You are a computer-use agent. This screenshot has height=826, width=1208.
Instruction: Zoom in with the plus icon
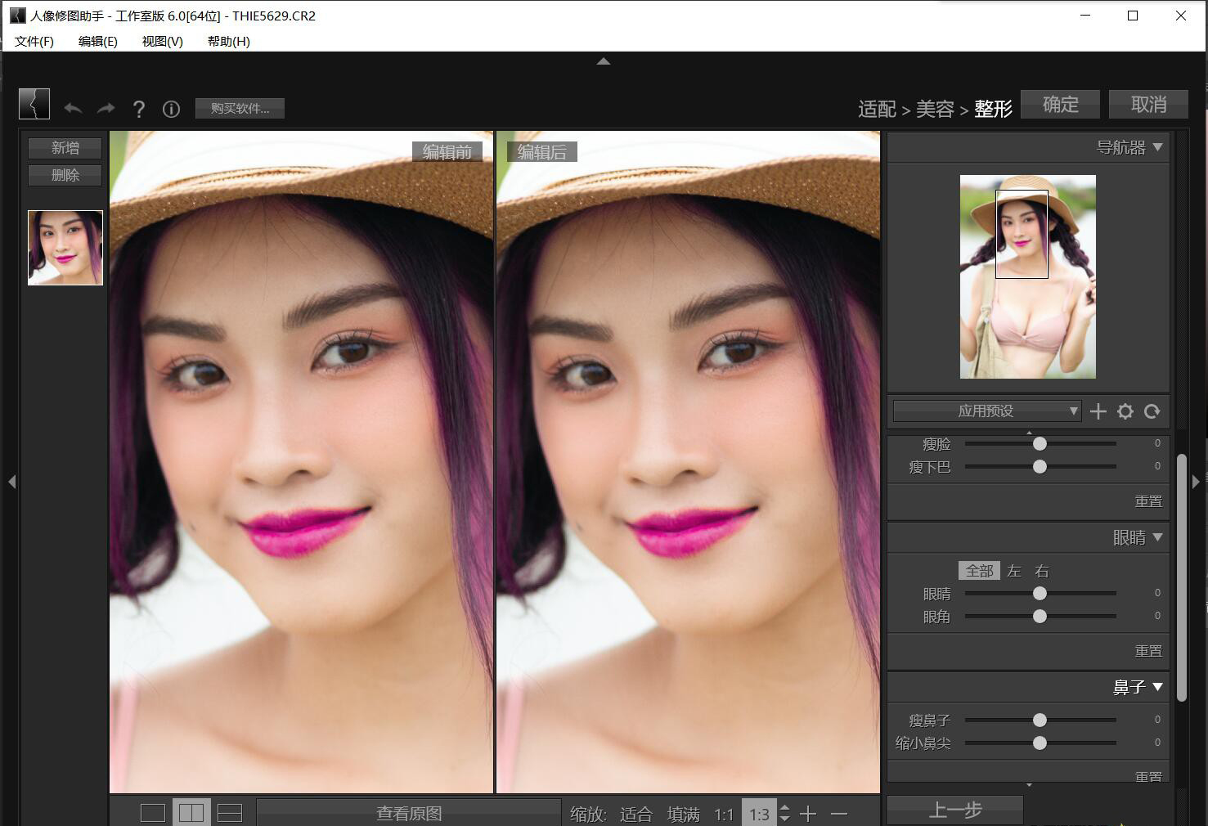(x=808, y=813)
